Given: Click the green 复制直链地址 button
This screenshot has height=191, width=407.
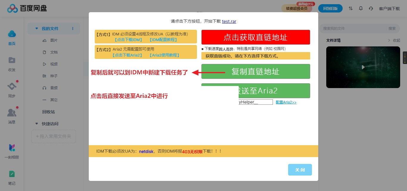Looking at the screenshot, I should point(256,71).
